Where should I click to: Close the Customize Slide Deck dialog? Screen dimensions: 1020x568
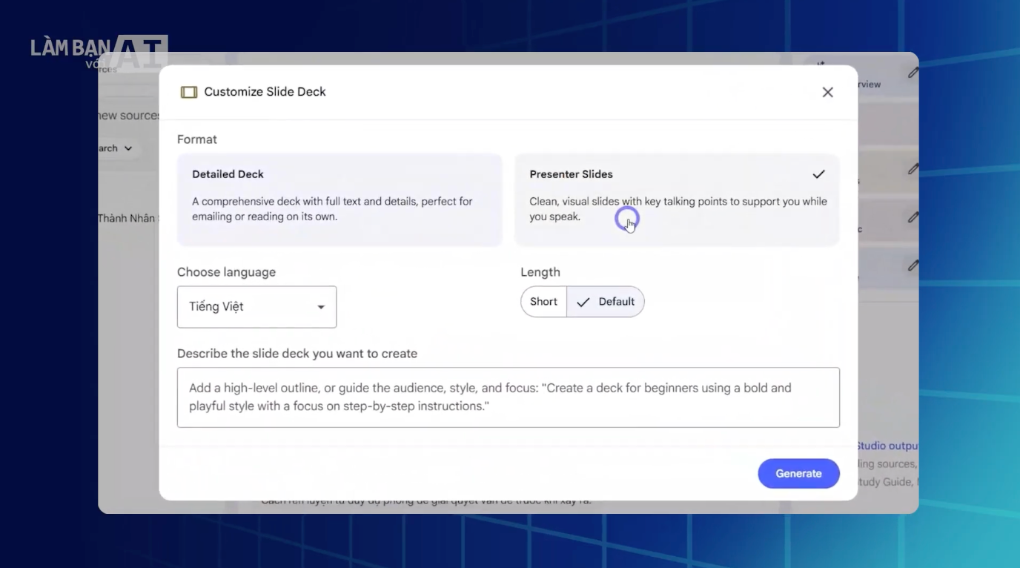click(x=827, y=92)
